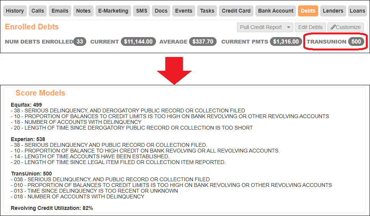Select the Notes tab
This screenshot has width=370, height=216.
coord(83,11)
